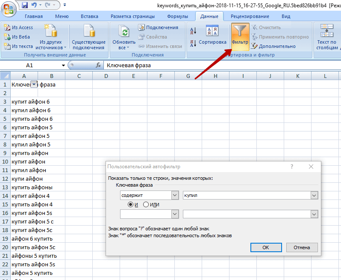The image size is (341, 280).
Task: Switch to the Формулы ribbon tab
Action: [x=178, y=16]
